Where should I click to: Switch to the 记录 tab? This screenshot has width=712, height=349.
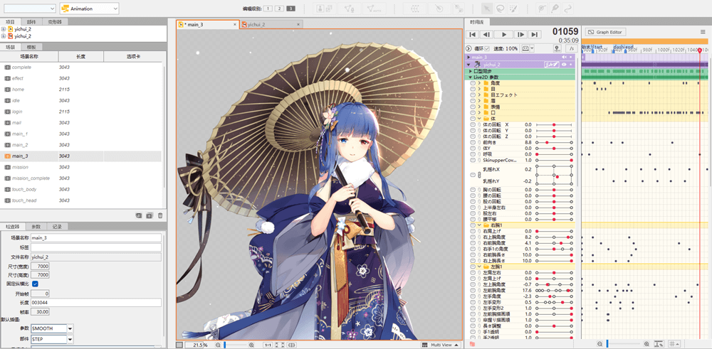point(57,226)
